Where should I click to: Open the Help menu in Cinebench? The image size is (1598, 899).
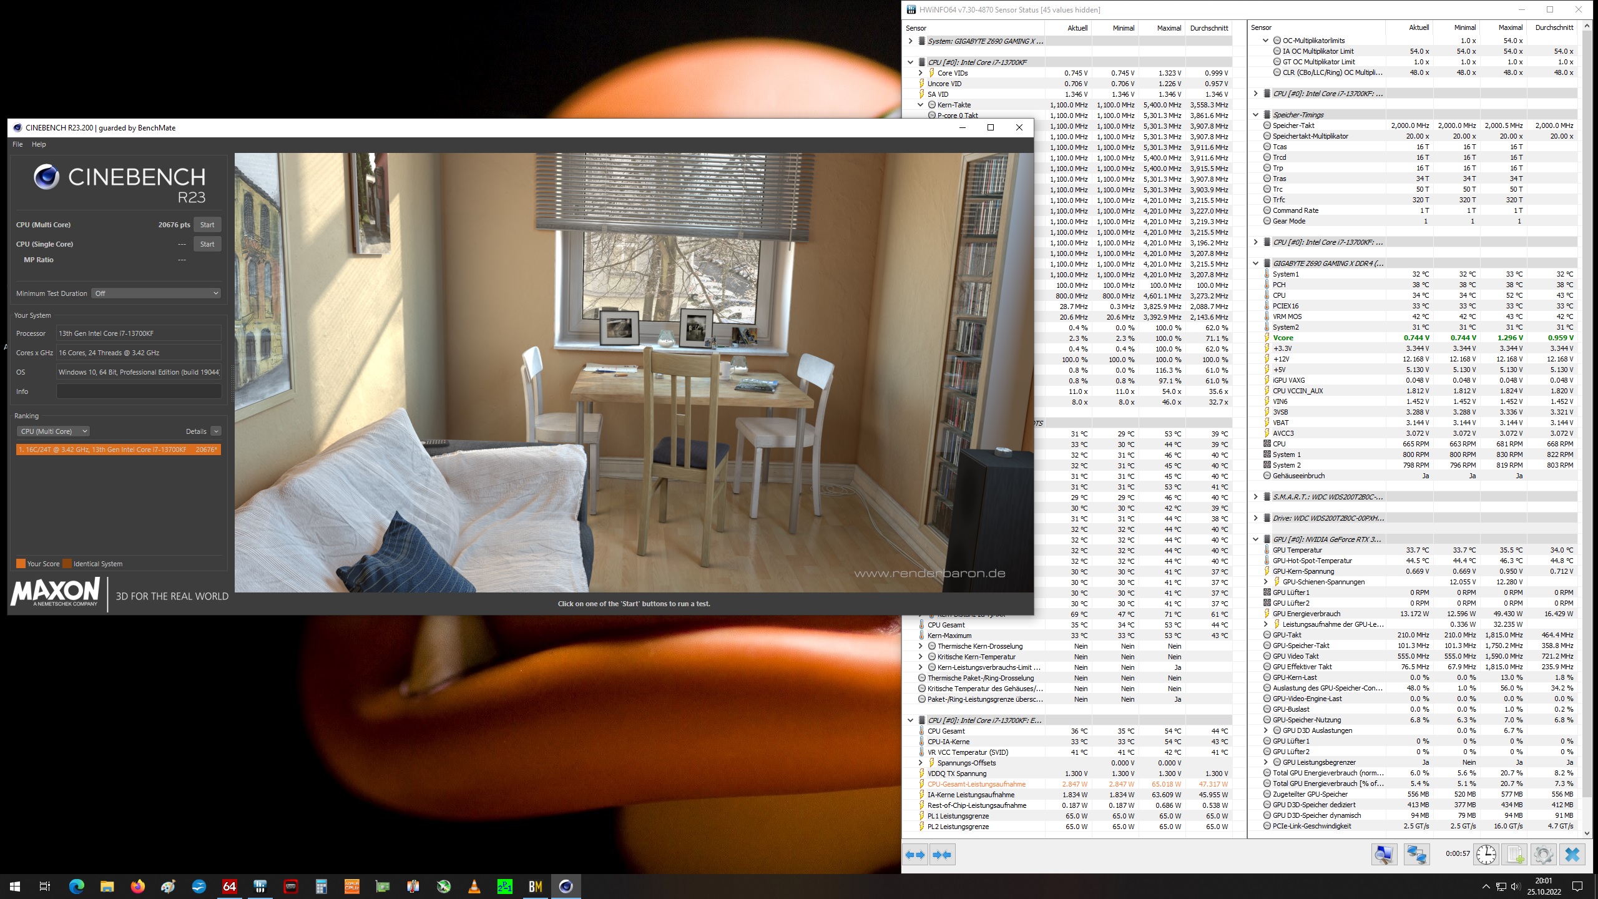pos(39,144)
